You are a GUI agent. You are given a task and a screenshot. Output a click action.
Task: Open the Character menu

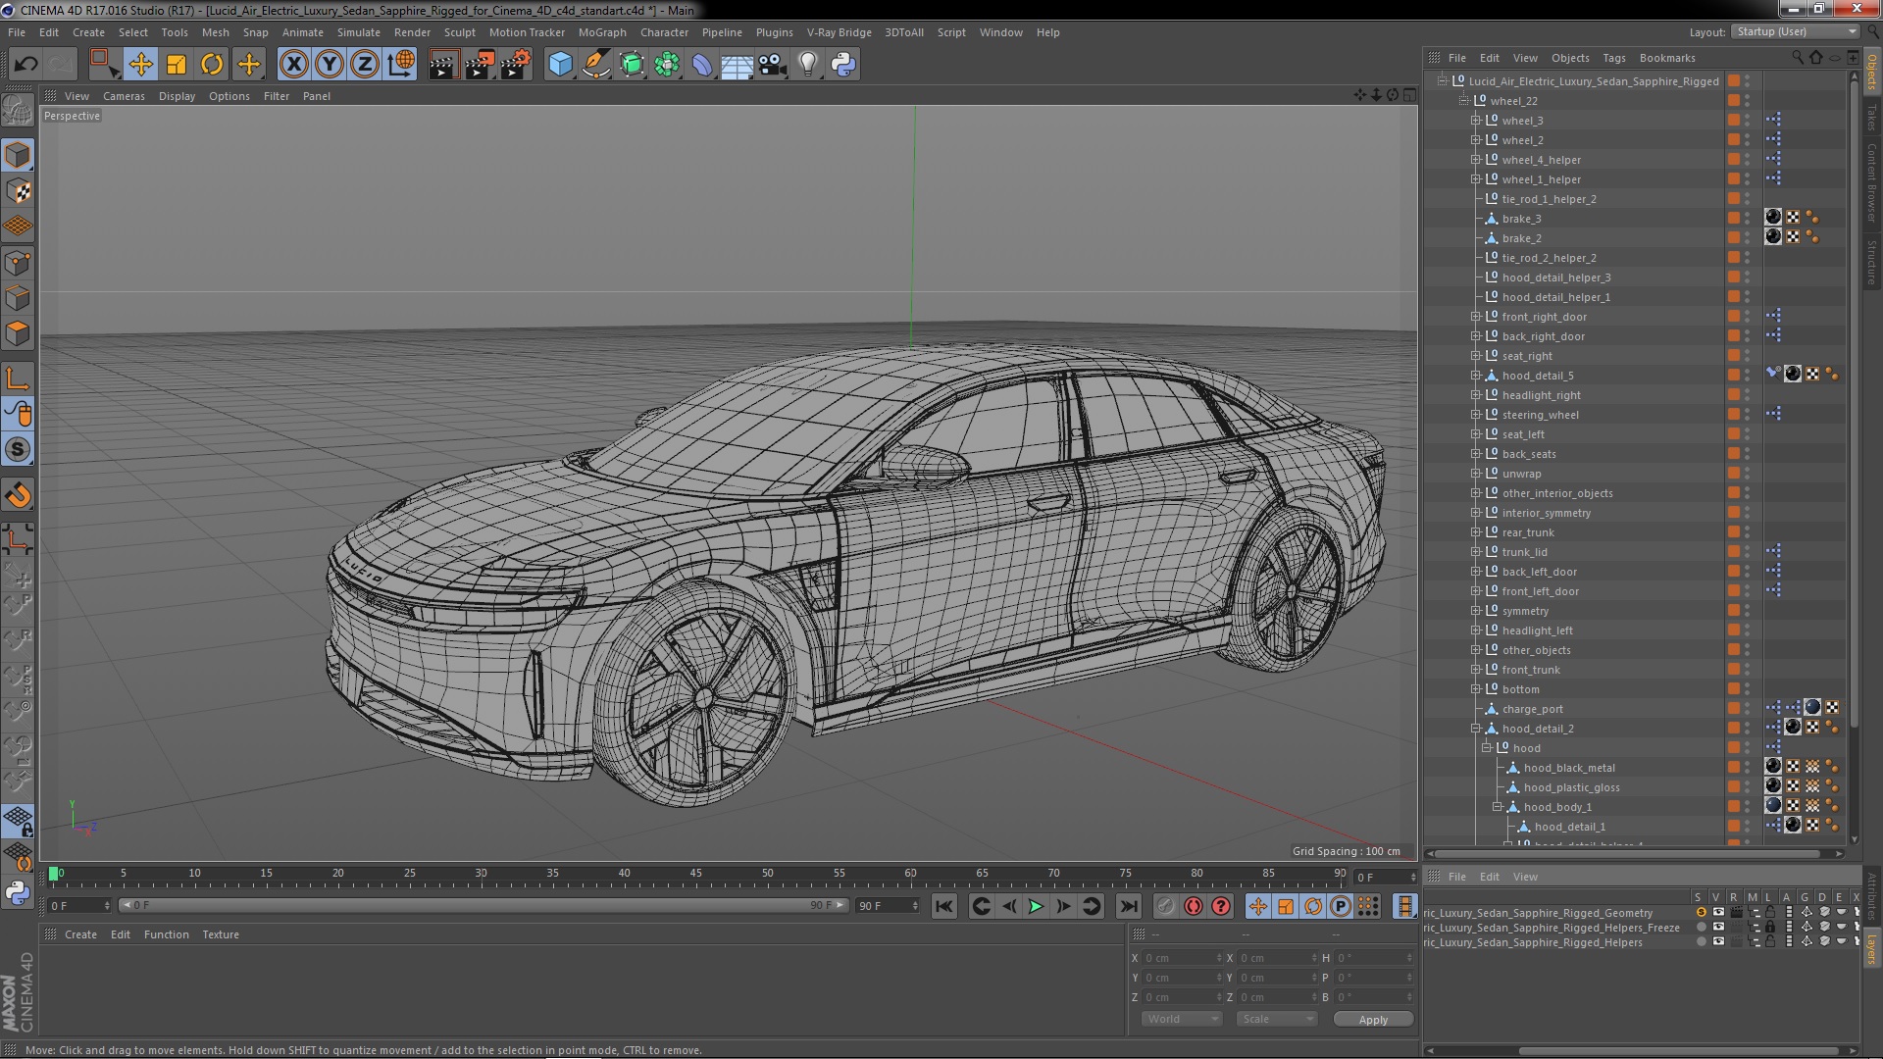[664, 32]
